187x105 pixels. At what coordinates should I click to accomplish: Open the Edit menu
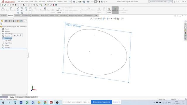pos(22,2)
